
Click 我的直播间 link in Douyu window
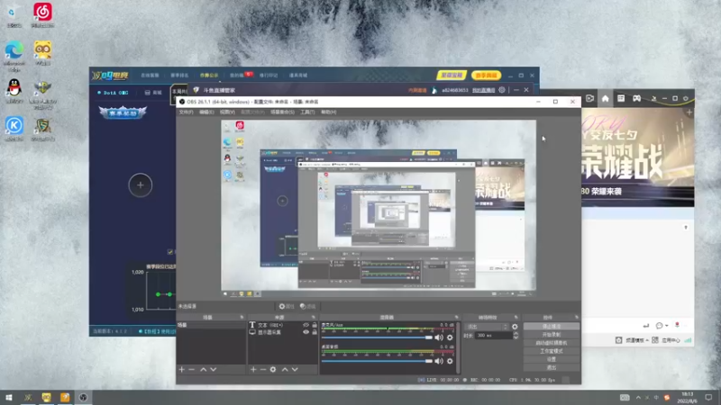click(483, 91)
